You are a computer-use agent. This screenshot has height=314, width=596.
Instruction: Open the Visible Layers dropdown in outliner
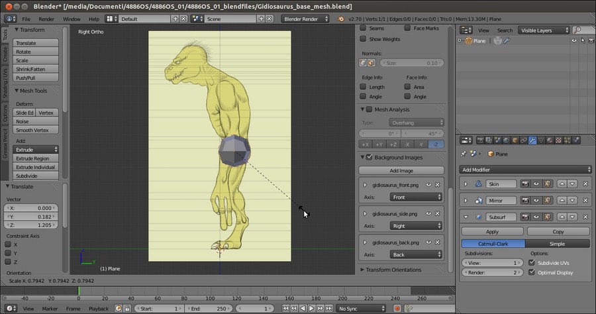click(x=544, y=30)
